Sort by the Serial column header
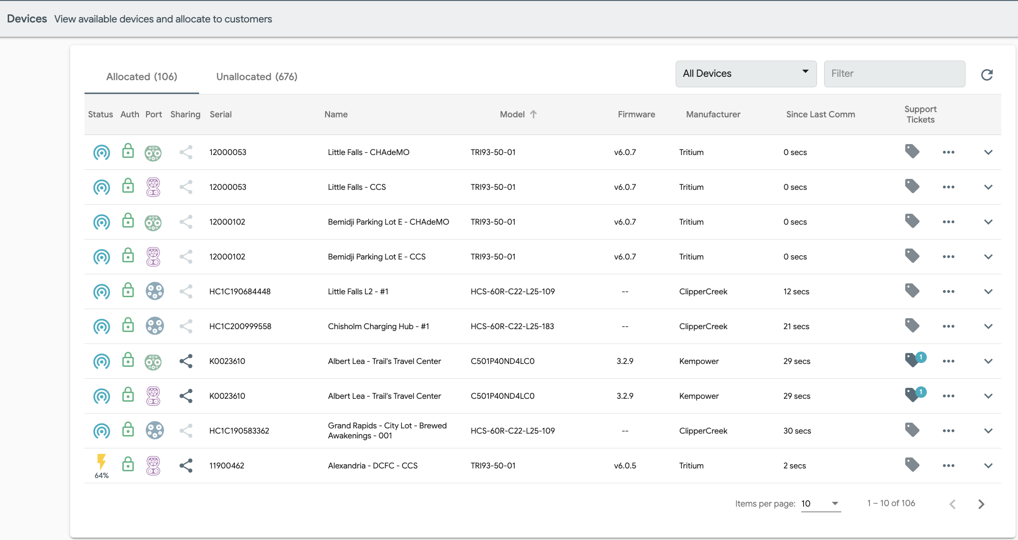Screen dimensions: 1018x540 221,114
